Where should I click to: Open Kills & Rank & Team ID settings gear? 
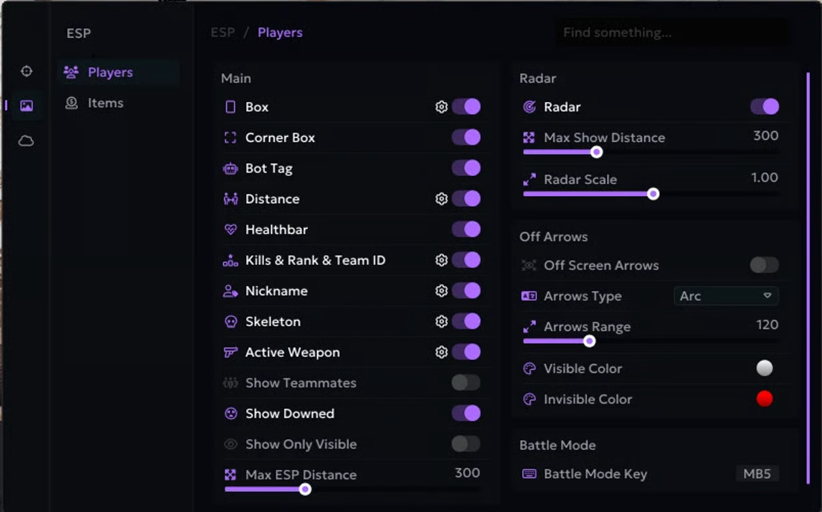[441, 260]
